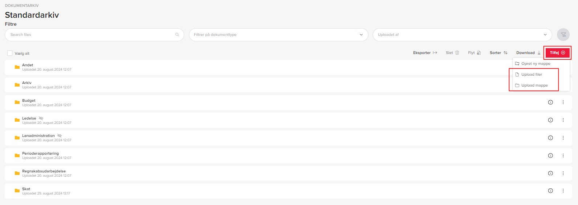Click the search magnifier icon

click(x=177, y=35)
